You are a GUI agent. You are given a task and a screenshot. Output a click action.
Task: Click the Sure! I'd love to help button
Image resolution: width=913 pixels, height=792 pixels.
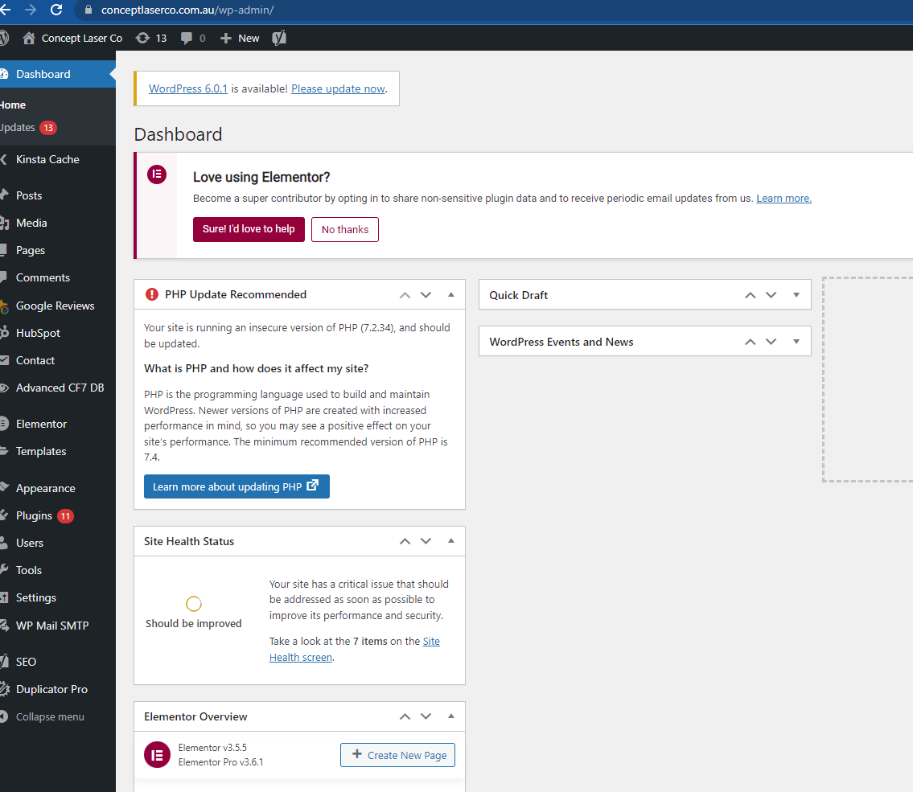[x=249, y=229]
